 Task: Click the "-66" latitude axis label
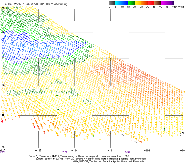click(x=3, y=85)
